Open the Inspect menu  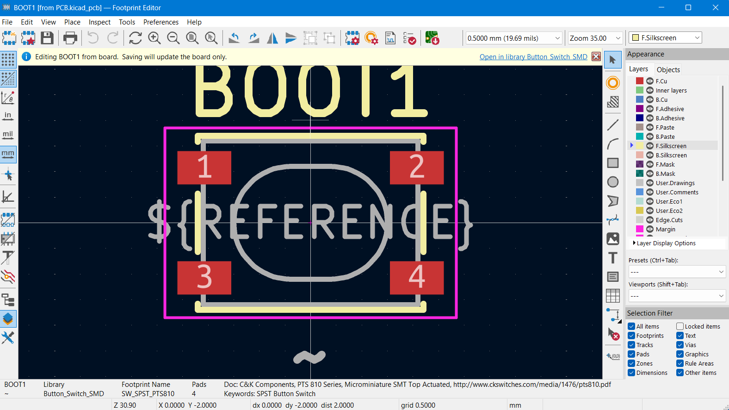click(x=99, y=22)
